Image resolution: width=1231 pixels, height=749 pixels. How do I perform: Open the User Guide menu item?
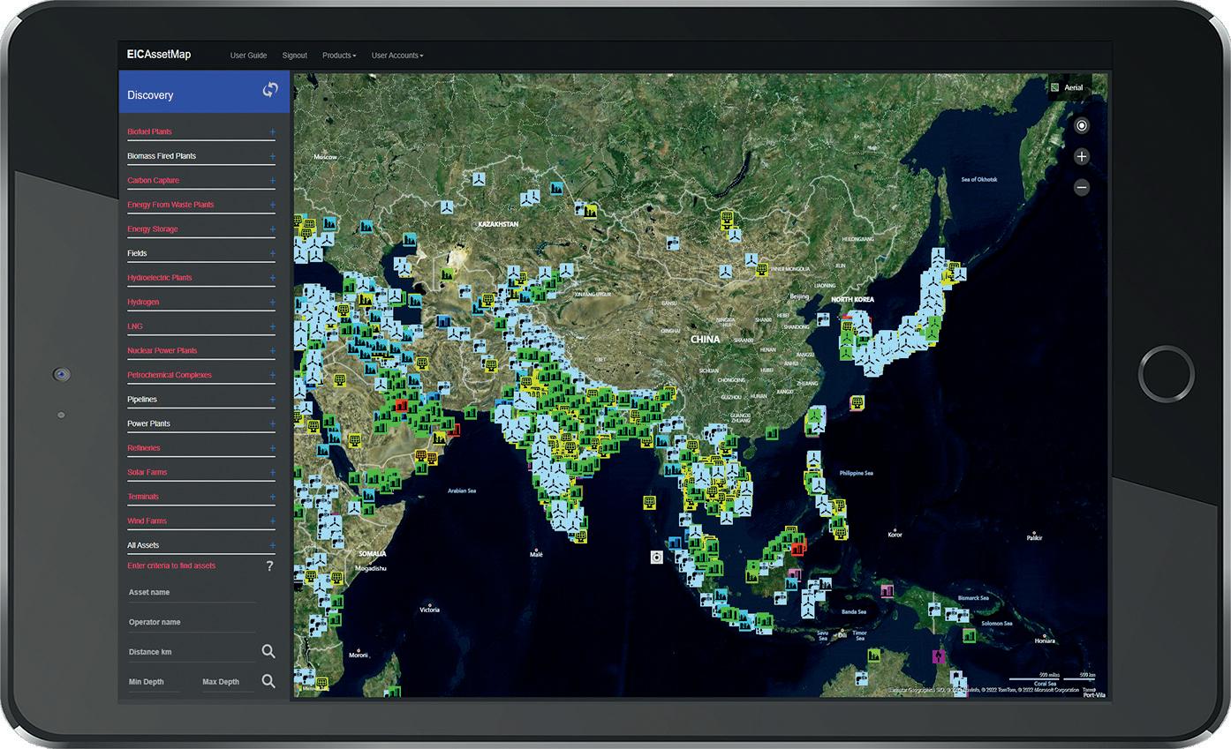coord(248,56)
